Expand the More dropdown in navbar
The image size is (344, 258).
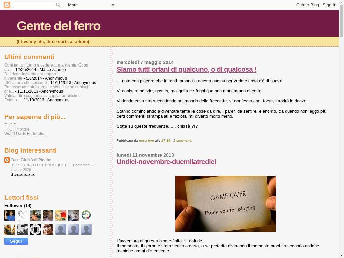click(91, 5)
